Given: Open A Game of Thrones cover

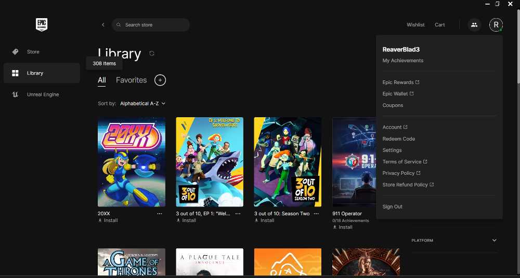Looking at the screenshot, I should pos(132,262).
